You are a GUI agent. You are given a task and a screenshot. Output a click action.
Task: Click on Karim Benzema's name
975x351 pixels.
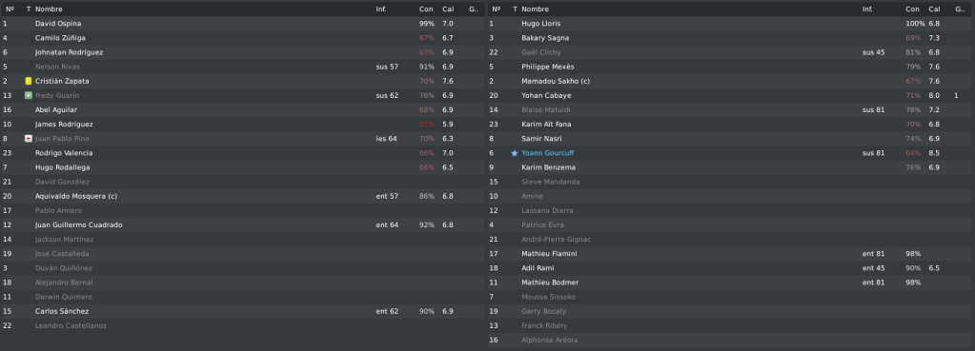click(x=548, y=167)
